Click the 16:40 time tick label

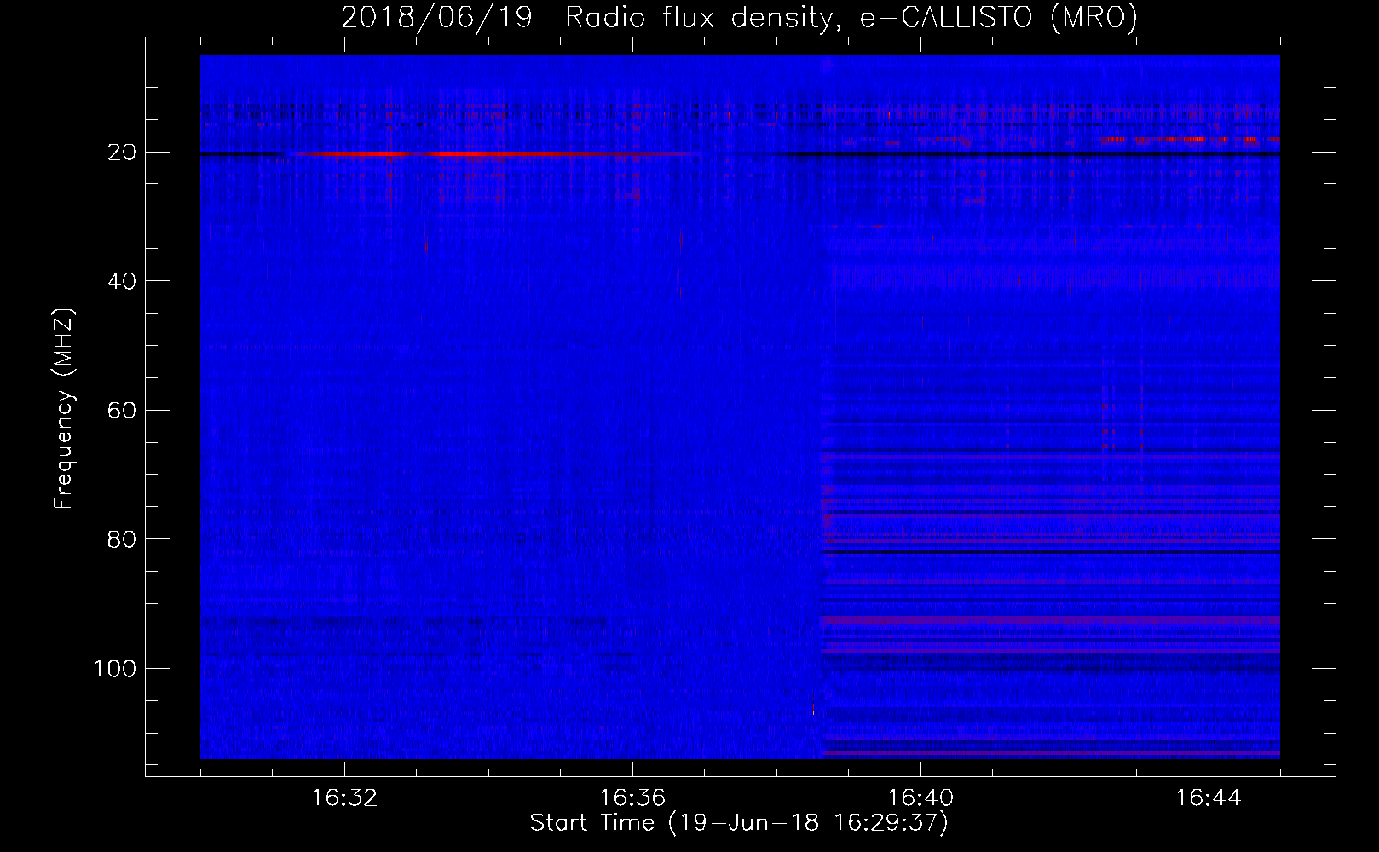point(920,798)
